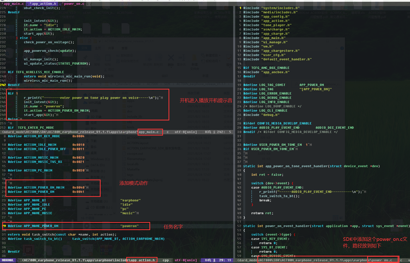Click the task_switch_to_bt(); call in power_on.c
The width and height of the screenshot is (410, 263).
point(279,196)
